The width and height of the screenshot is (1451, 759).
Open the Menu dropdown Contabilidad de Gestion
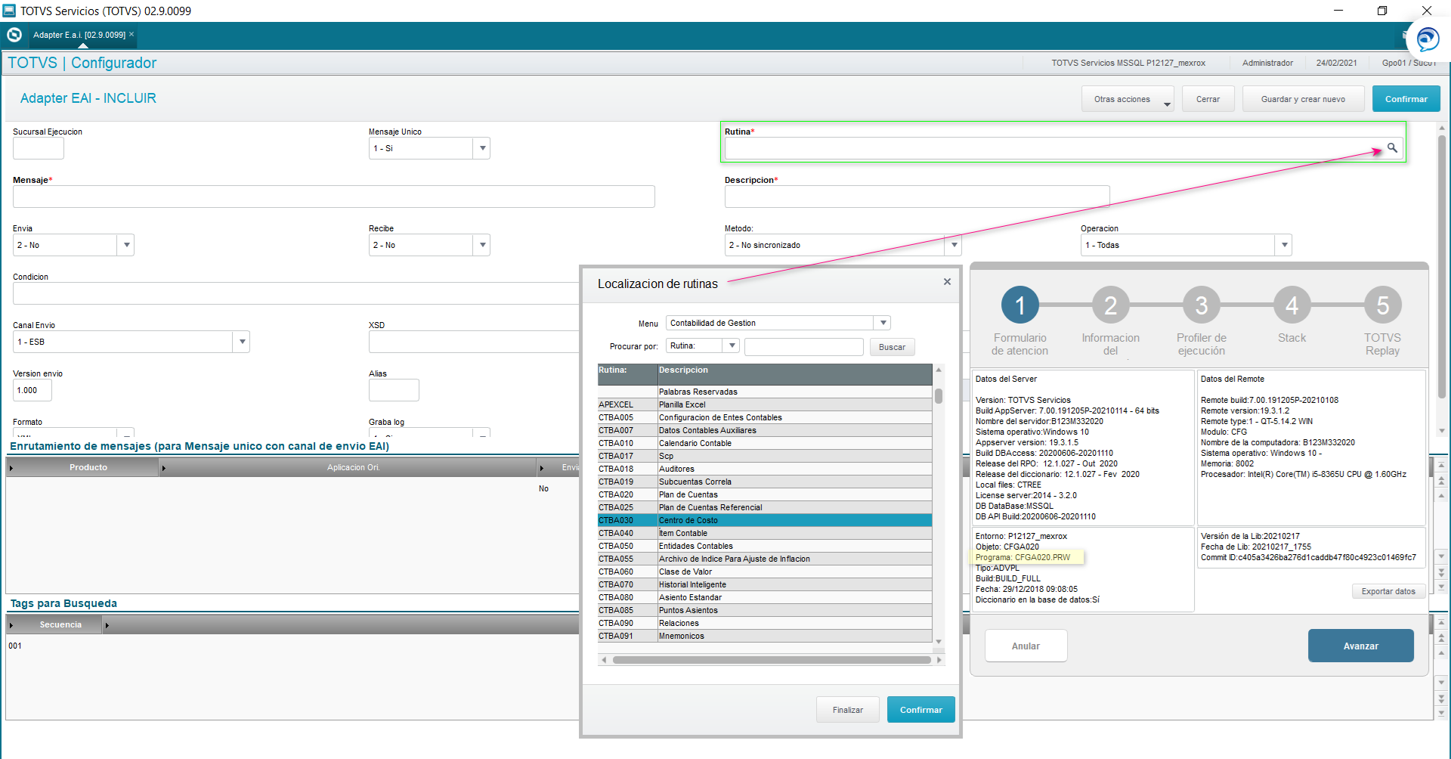[883, 323]
